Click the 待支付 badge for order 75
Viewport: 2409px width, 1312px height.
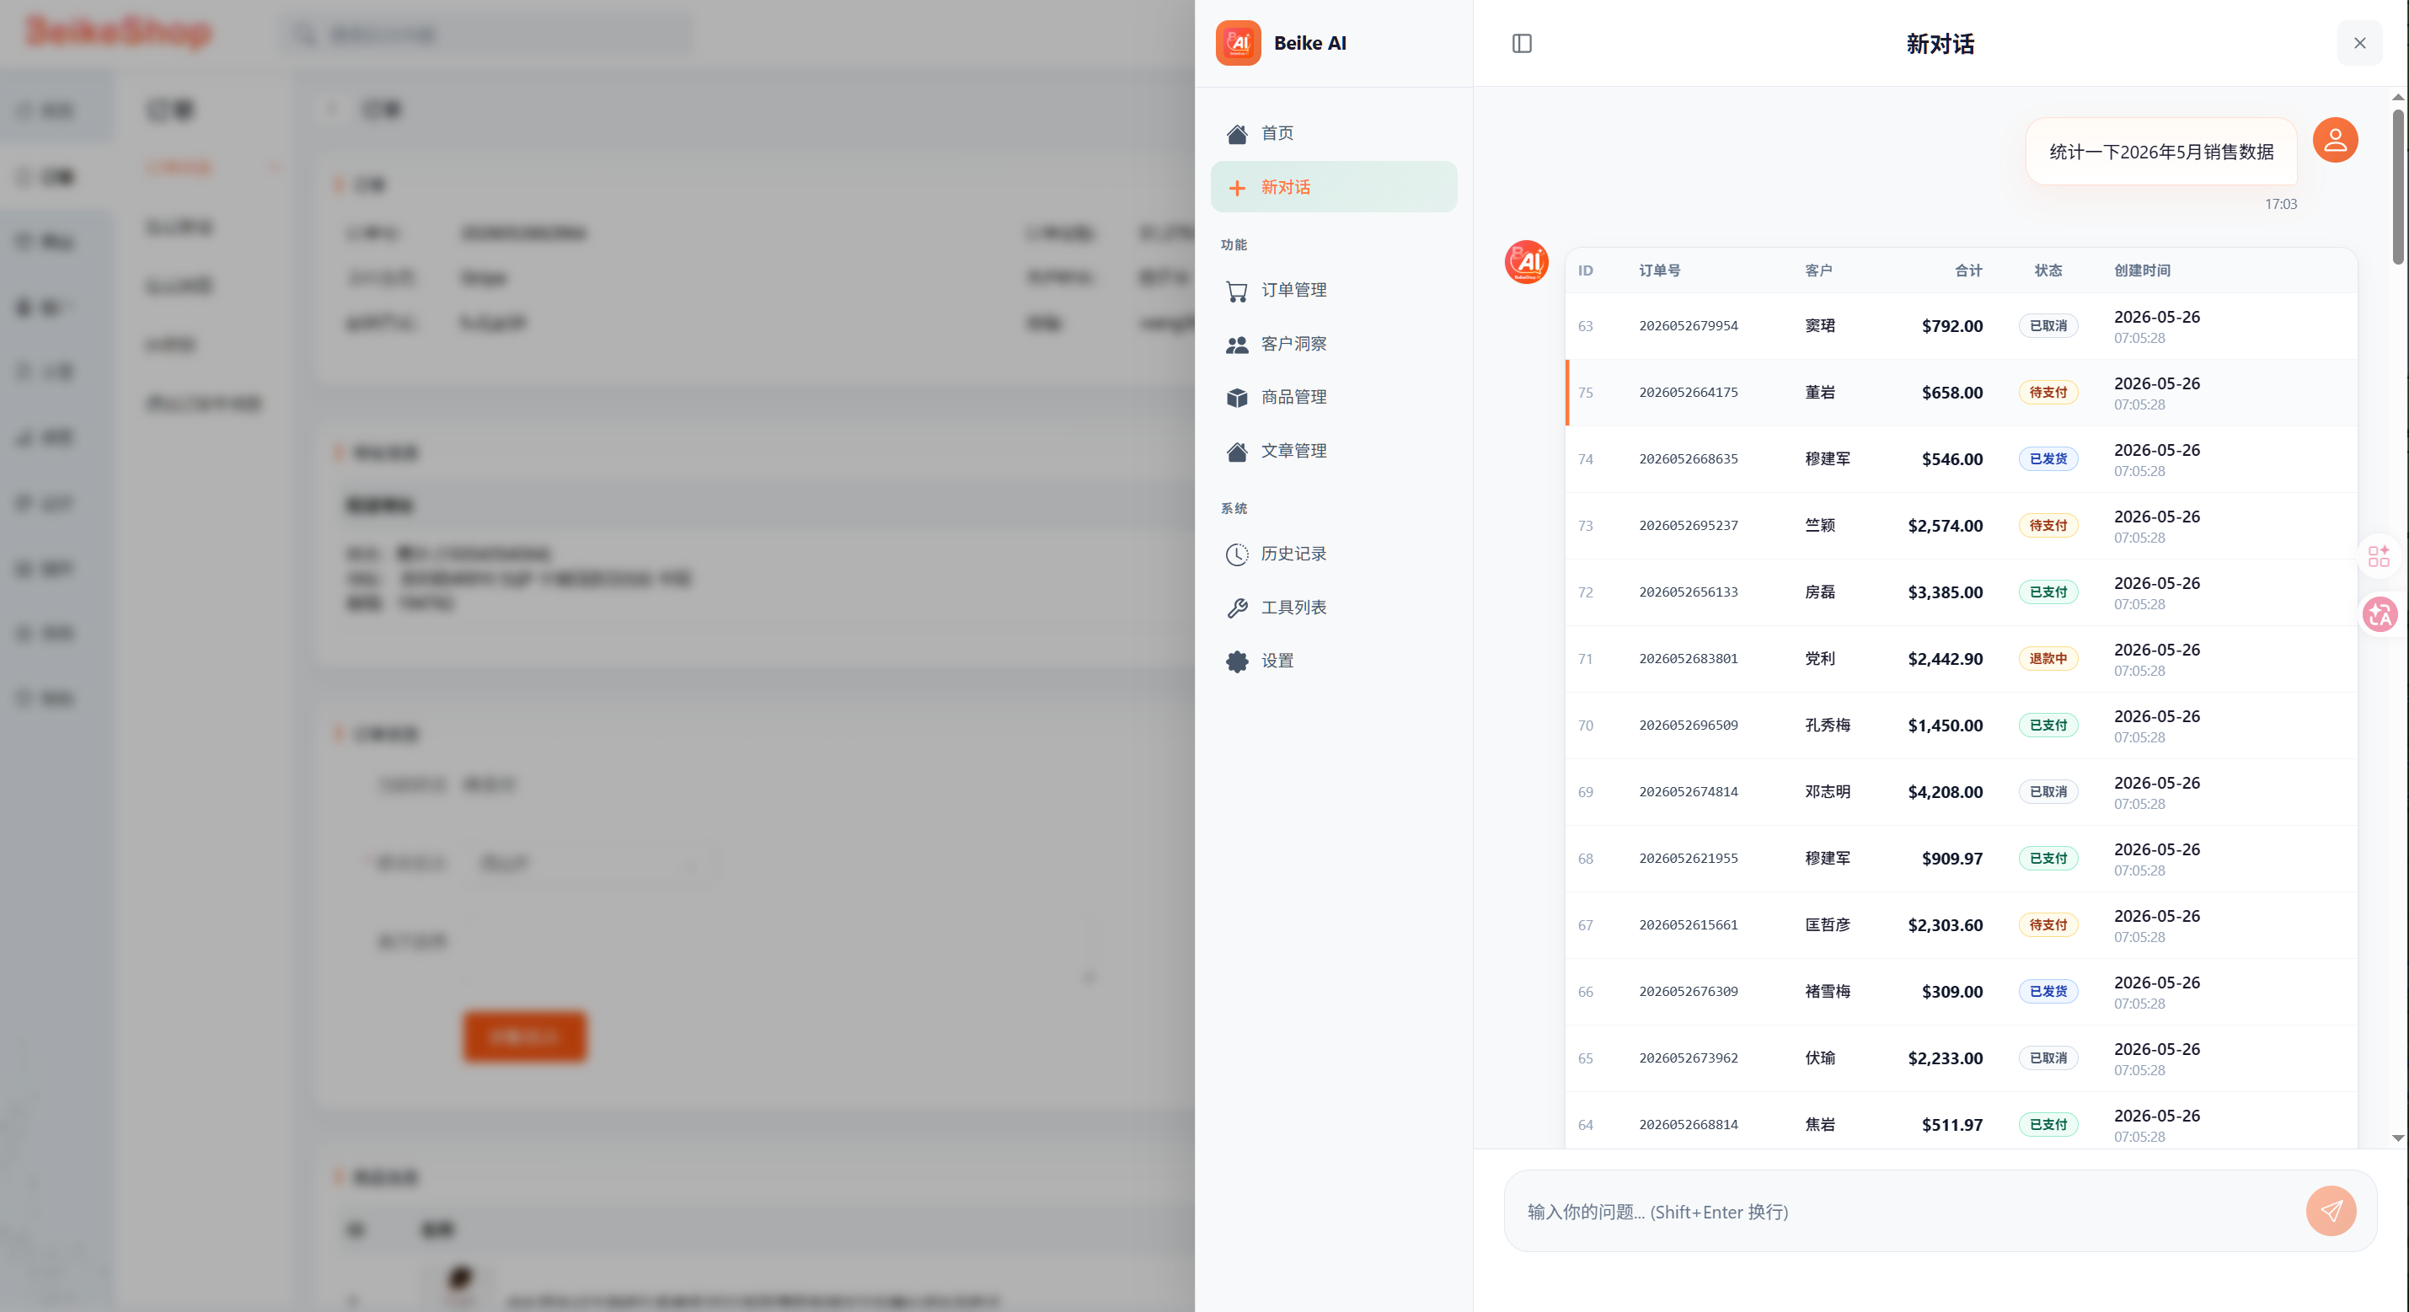tap(2048, 392)
